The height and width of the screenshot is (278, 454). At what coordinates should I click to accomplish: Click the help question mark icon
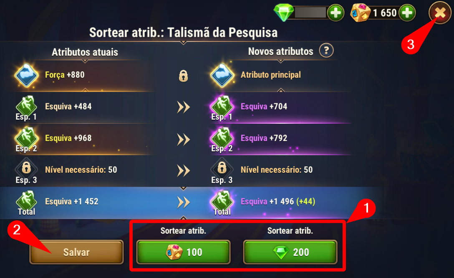click(326, 51)
